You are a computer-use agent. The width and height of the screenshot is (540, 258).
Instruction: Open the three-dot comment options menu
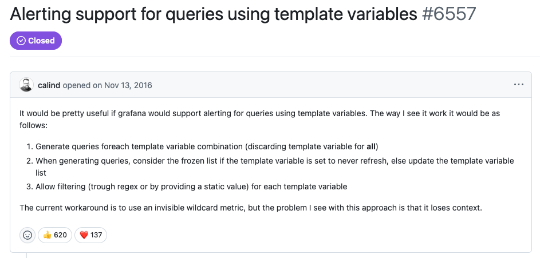coord(518,85)
